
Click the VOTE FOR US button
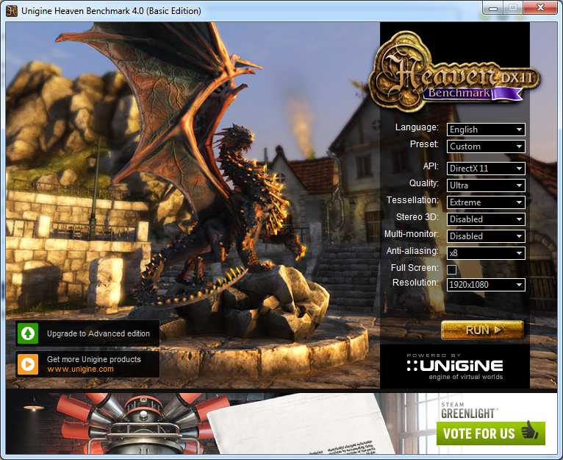[x=490, y=433]
